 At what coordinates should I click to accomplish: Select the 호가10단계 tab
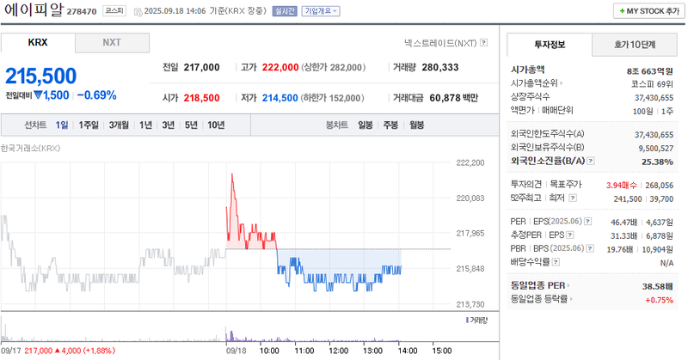pos(635,45)
